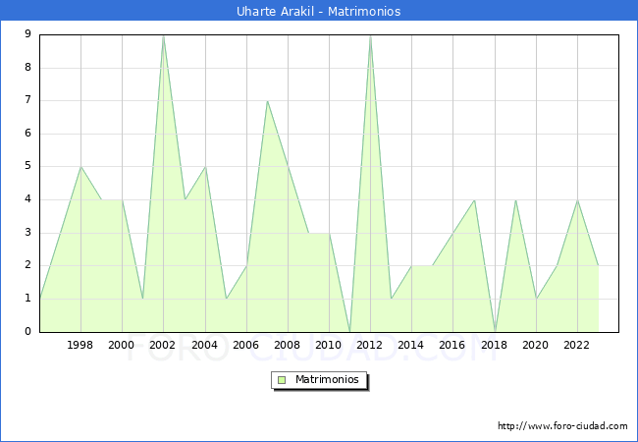Click the 2011 data point at zero
The width and height of the screenshot is (638, 442).
(350, 332)
